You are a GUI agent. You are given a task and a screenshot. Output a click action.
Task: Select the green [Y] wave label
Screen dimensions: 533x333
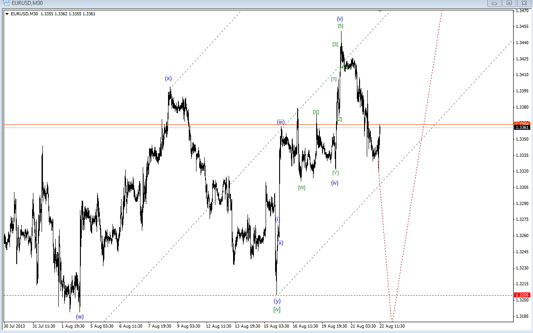[x=336, y=173]
